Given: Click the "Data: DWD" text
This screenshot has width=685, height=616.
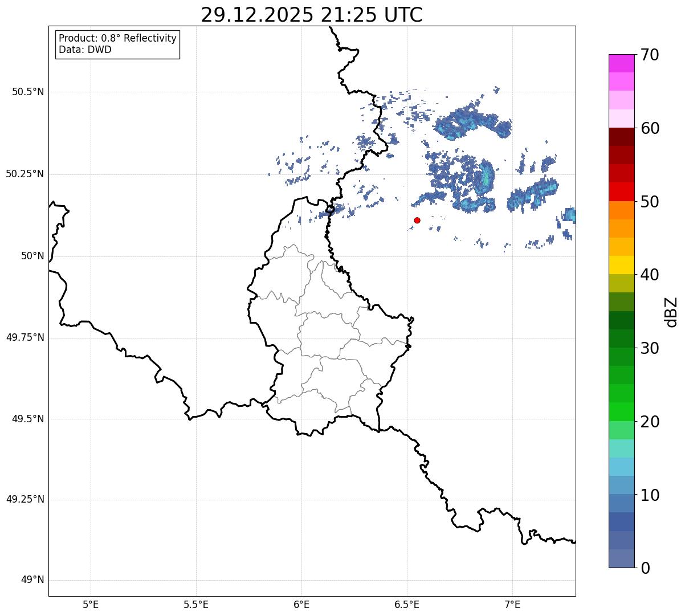Looking at the screenshot, I should point(85,50).
